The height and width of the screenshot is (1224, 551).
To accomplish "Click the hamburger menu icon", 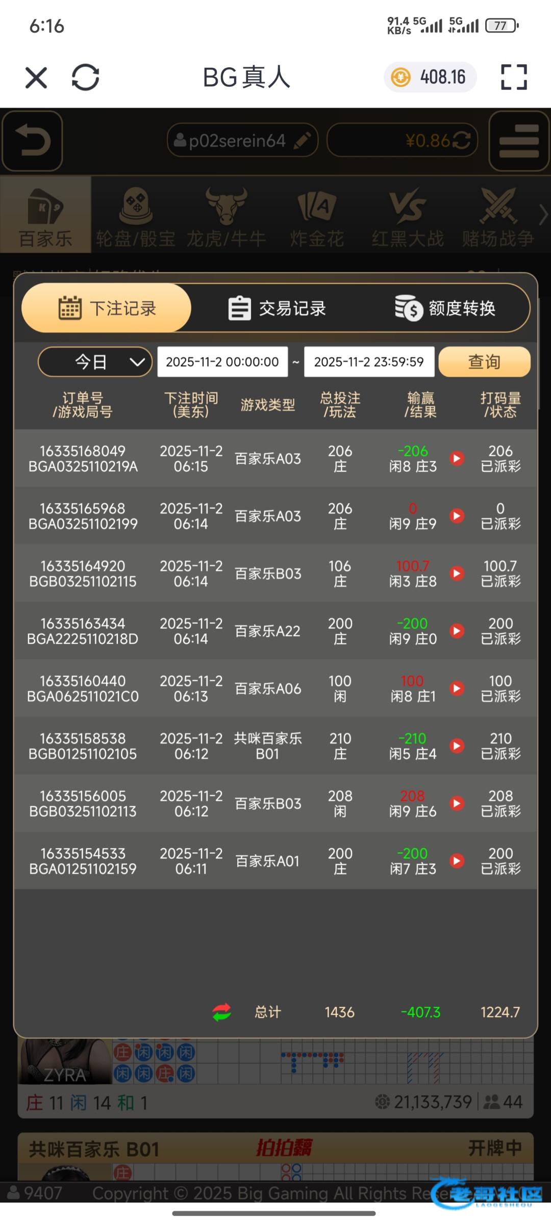I will pos(519,141).
